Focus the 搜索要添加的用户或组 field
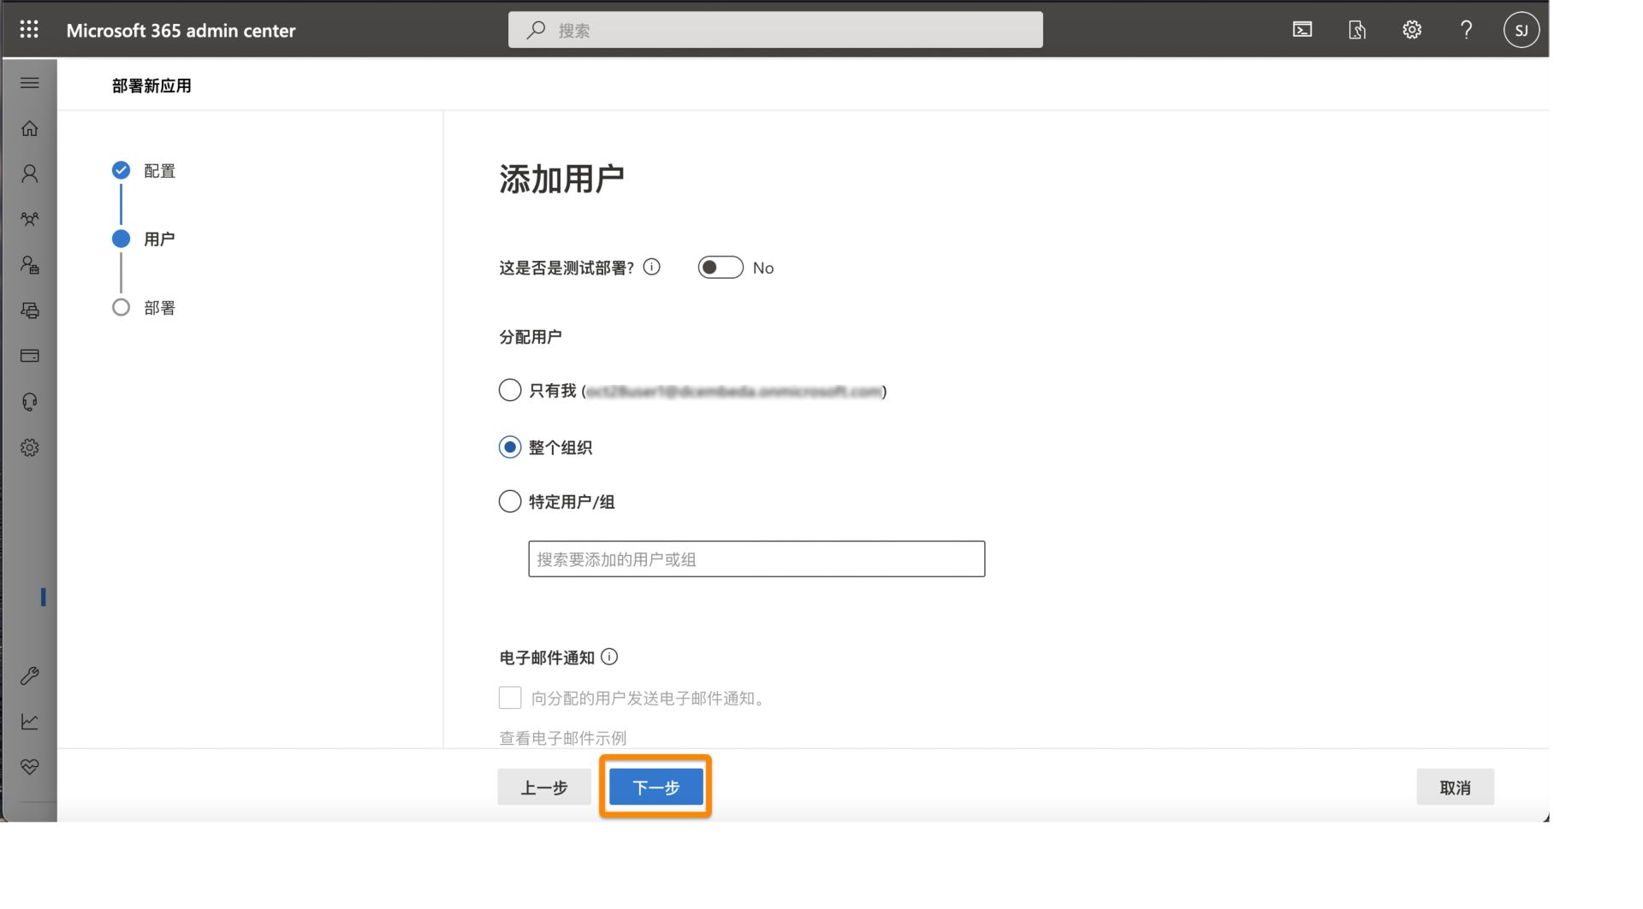1643x909 pixels. pyautogui.click(x=756, y=559)
